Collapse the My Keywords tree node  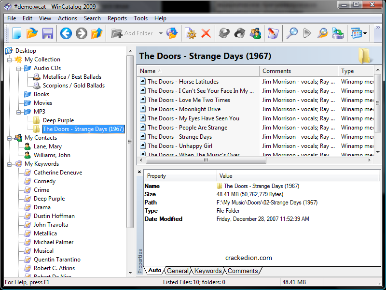pos(9,164)
